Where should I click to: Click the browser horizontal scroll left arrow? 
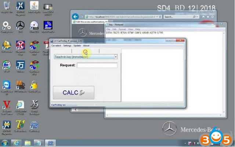(76, 110)
